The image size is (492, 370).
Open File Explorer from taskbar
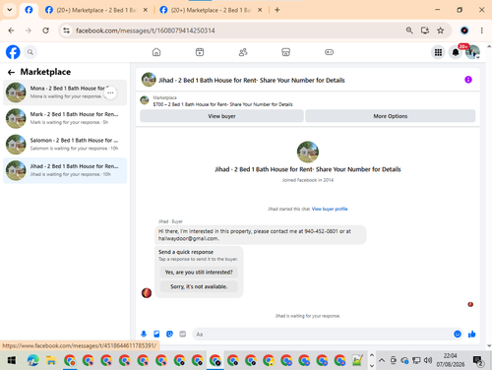[x=51, y=360]
